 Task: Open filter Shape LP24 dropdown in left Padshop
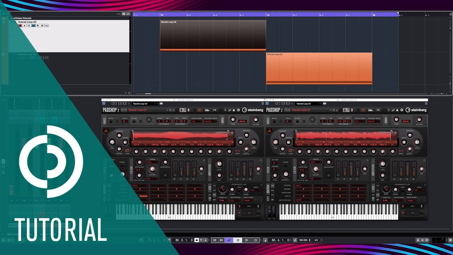click(x=152, y=162)
